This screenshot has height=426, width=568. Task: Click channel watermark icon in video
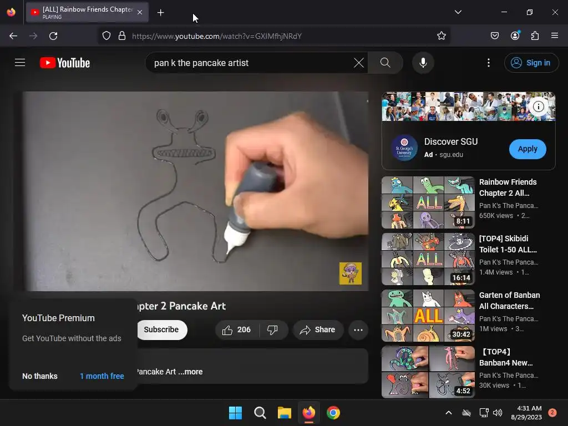pos(351,273)
